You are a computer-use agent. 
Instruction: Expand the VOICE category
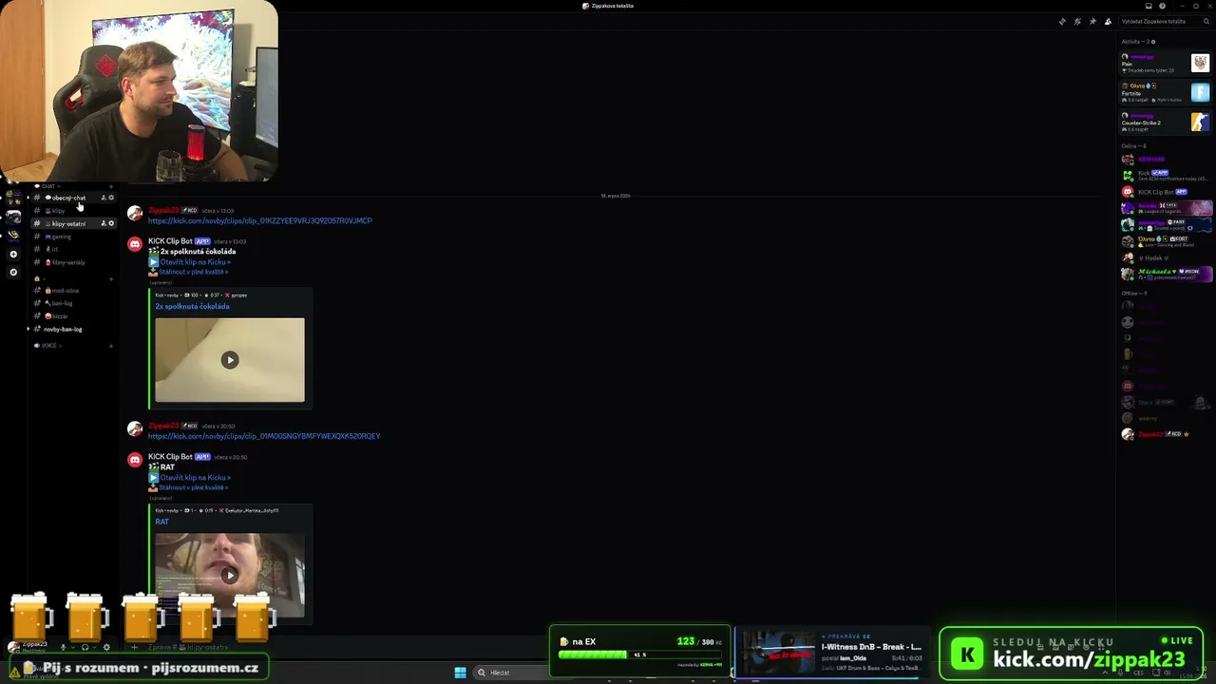(x=49, y=346)
